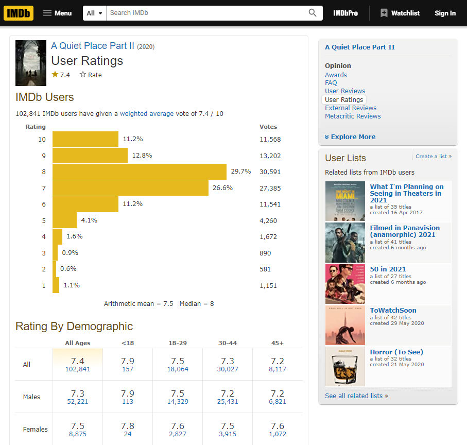Select User Ratings menu item

[x=344, y=99]
